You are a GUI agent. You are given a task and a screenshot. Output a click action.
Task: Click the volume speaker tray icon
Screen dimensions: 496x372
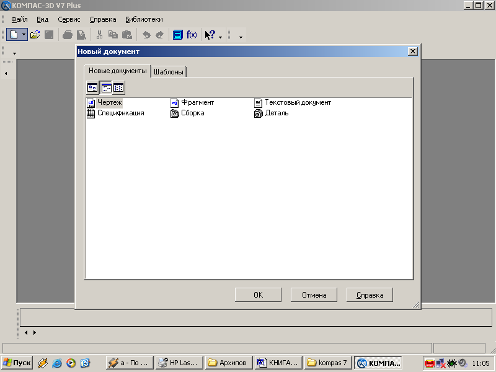[x=463, y=363]
